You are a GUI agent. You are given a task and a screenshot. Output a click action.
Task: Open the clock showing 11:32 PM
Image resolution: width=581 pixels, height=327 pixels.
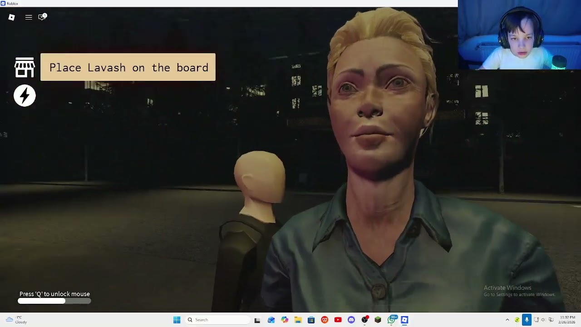(567, 320)
